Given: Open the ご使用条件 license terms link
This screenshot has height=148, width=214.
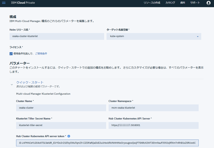Looking at the screenshot, I should coord(41,54).
